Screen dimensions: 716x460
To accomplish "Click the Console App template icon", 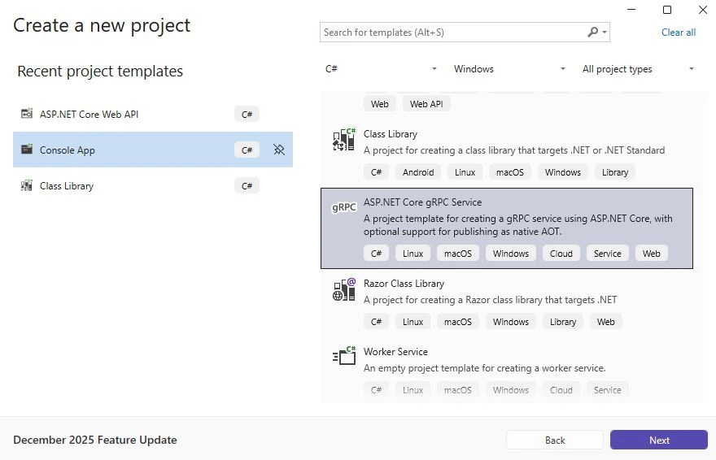I will tap(27, 149).
